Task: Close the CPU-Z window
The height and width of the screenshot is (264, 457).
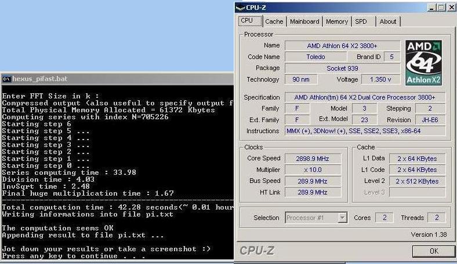Action: (451, 8)
